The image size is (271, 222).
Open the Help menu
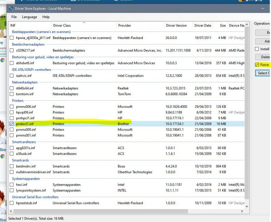pos(46,17)
